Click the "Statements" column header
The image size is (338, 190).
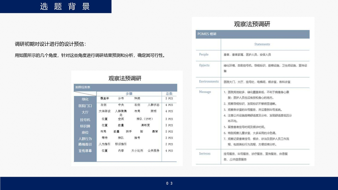(x=262, y=44)
